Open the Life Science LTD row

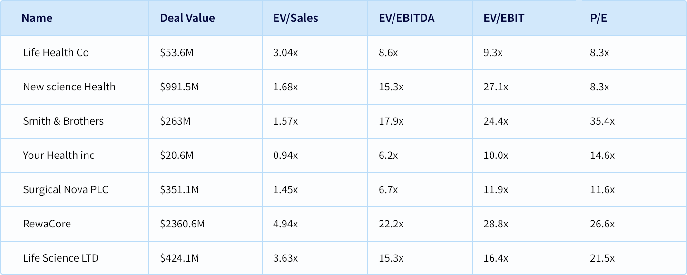[x=60, y=258]
